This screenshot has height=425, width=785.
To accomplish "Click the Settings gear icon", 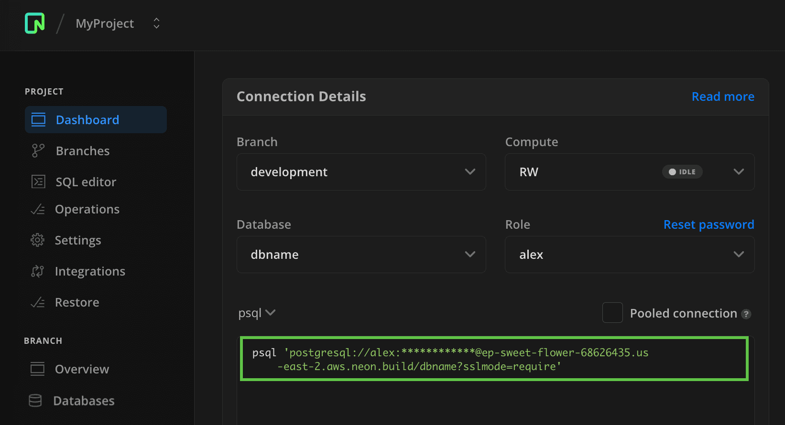I will 37,240.
